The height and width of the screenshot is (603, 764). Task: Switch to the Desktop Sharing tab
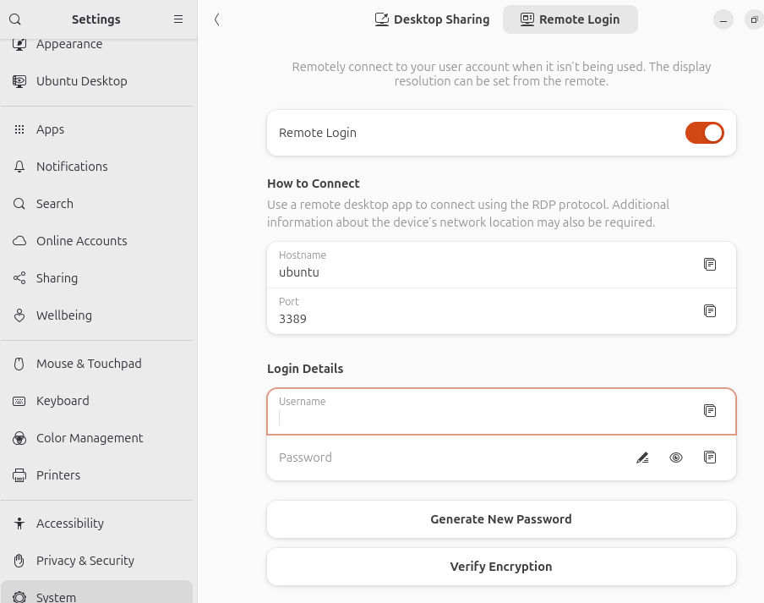coord(432,19)
